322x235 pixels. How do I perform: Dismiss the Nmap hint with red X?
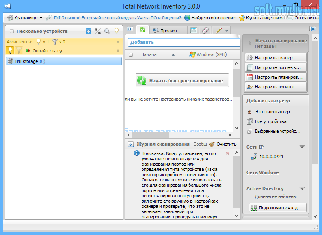click(x=227, y=153)
